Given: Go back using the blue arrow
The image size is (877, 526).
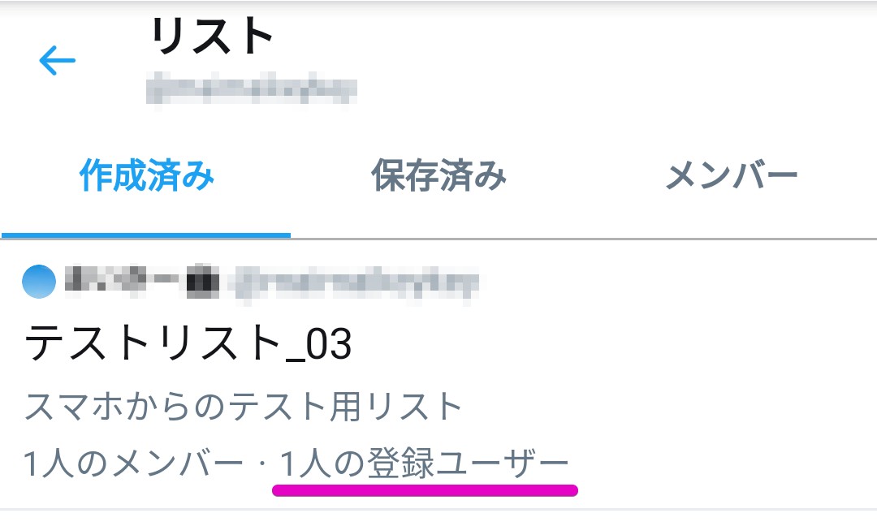Looking at the screenshot, I should pos(57,60).
